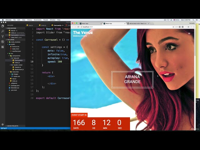Switch to the index.js editor tab

point(43,25)
